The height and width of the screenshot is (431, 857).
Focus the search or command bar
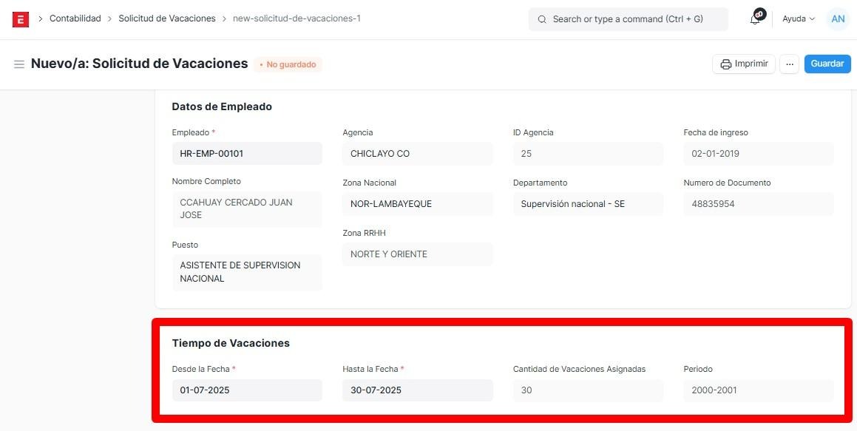pos(628,19)
